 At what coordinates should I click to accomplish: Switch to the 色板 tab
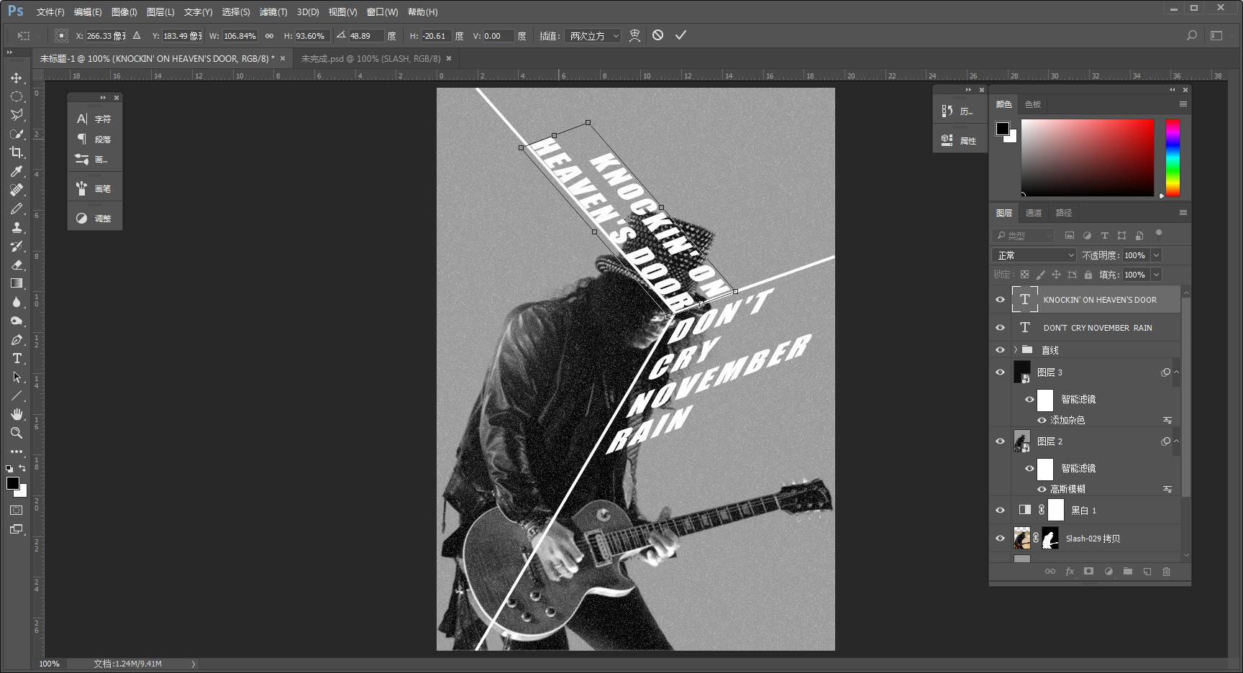click(1033, 104)
